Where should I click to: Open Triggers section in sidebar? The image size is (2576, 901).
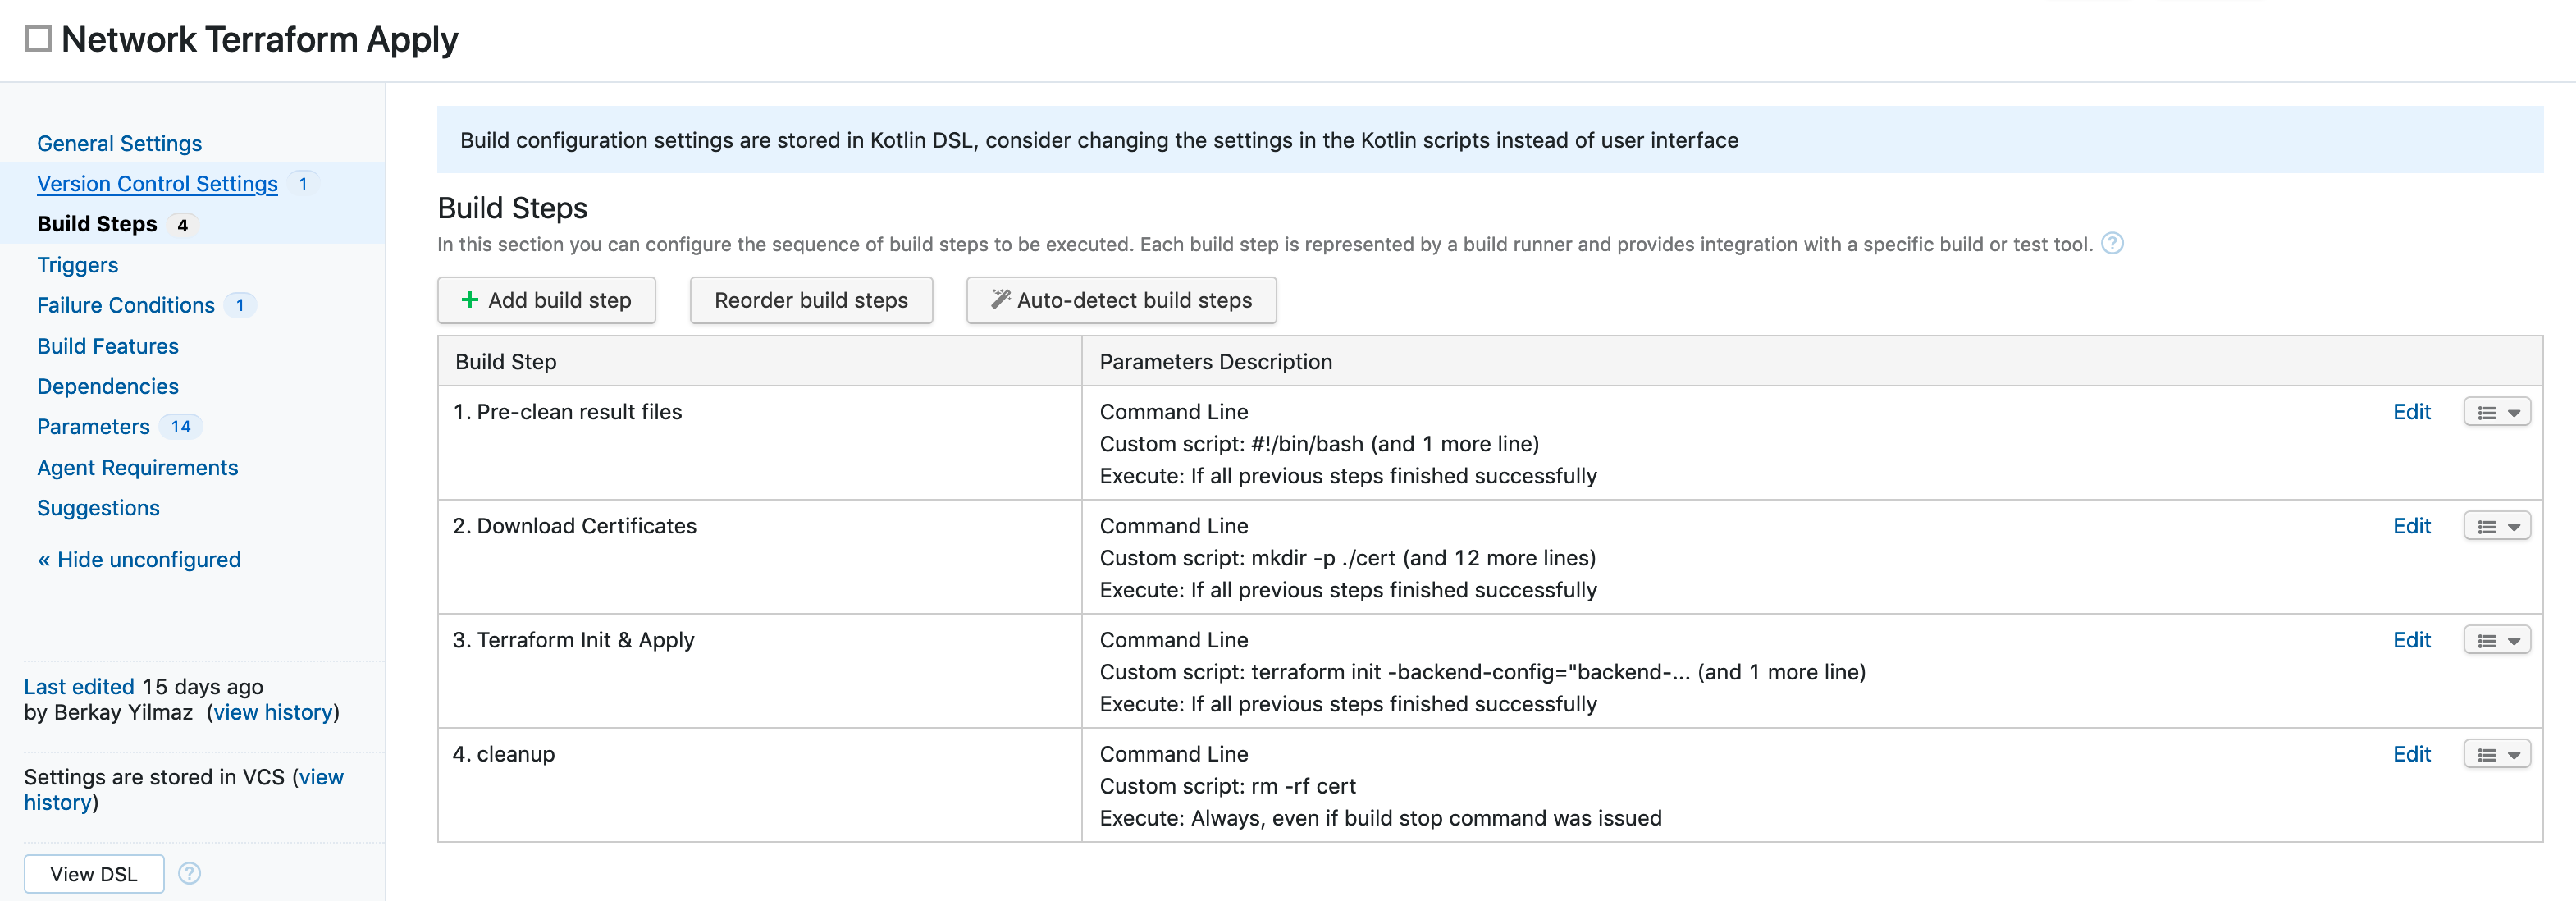pyautogui.click(x=78, y=265)
